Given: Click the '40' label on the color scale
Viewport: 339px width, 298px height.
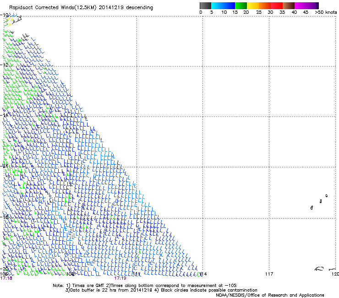Looking at the screenshot, I should pyautogui.click(x=294, y=12).
